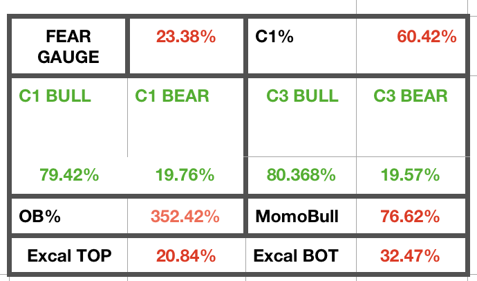Select the Excal TOP label cell
Screen dimensions: 477x281
point(69,255)
